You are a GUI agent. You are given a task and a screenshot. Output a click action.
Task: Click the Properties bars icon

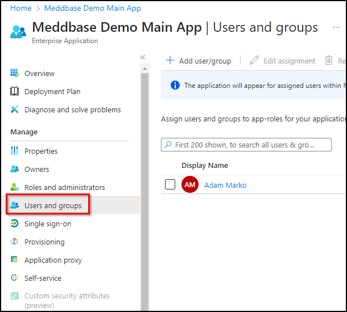[x=14, y=151]
